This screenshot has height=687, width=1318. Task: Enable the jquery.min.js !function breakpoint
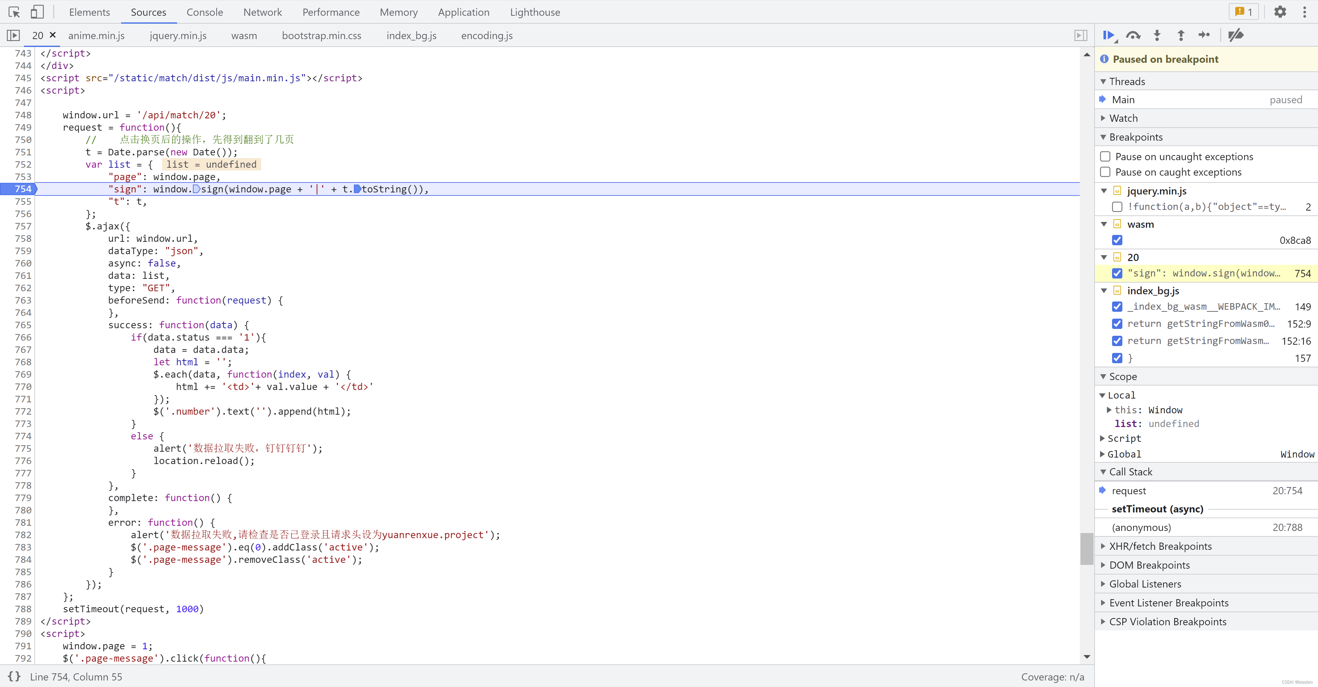pyautogui.click(x=1118, y=206)
